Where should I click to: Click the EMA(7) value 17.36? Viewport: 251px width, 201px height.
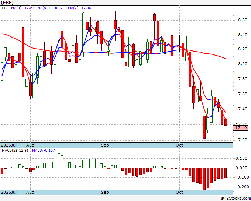(86, 8)
